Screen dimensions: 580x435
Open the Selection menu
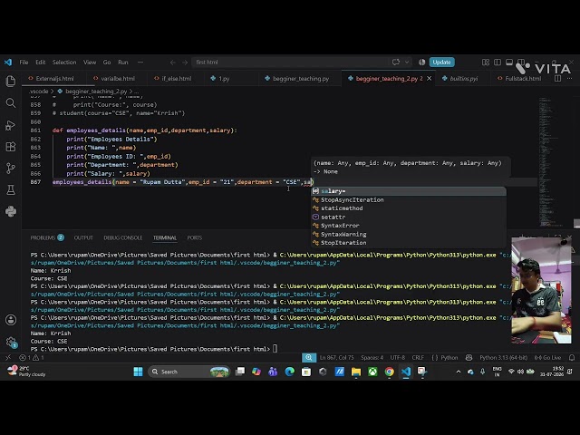pos(64,63)
